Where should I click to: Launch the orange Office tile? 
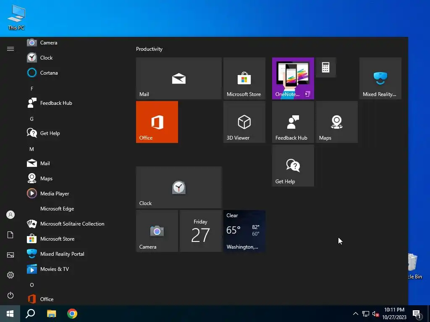[x=157, y=122]
